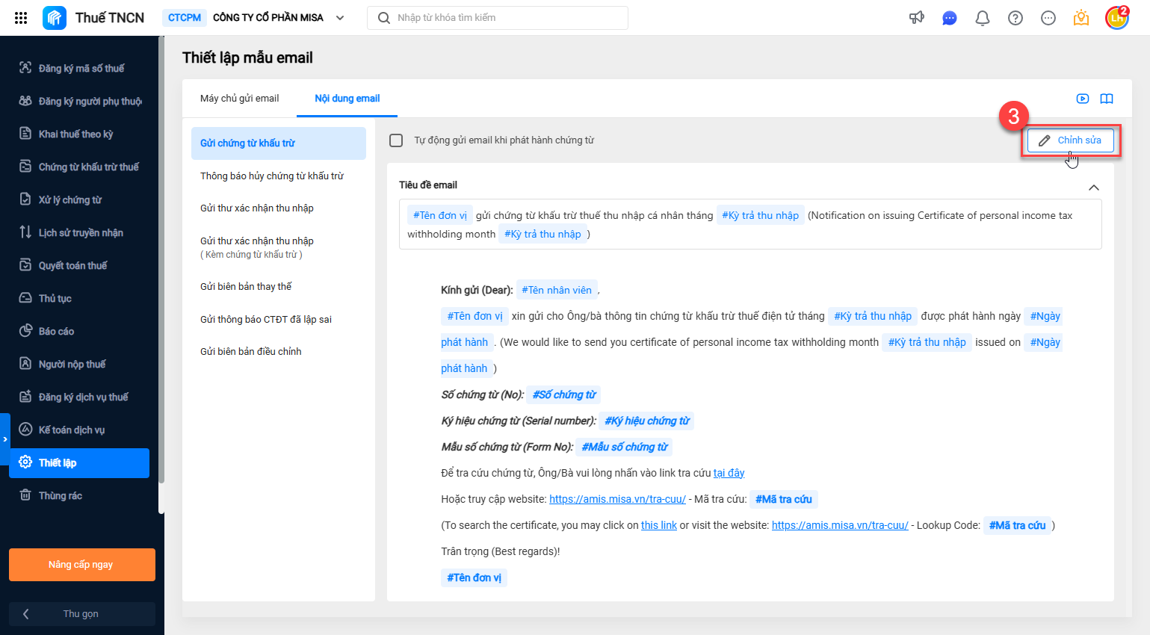Click the Chỉnh sửa edit button
The width and height of the screenshot is (1150, 635).
[1070, 140]
